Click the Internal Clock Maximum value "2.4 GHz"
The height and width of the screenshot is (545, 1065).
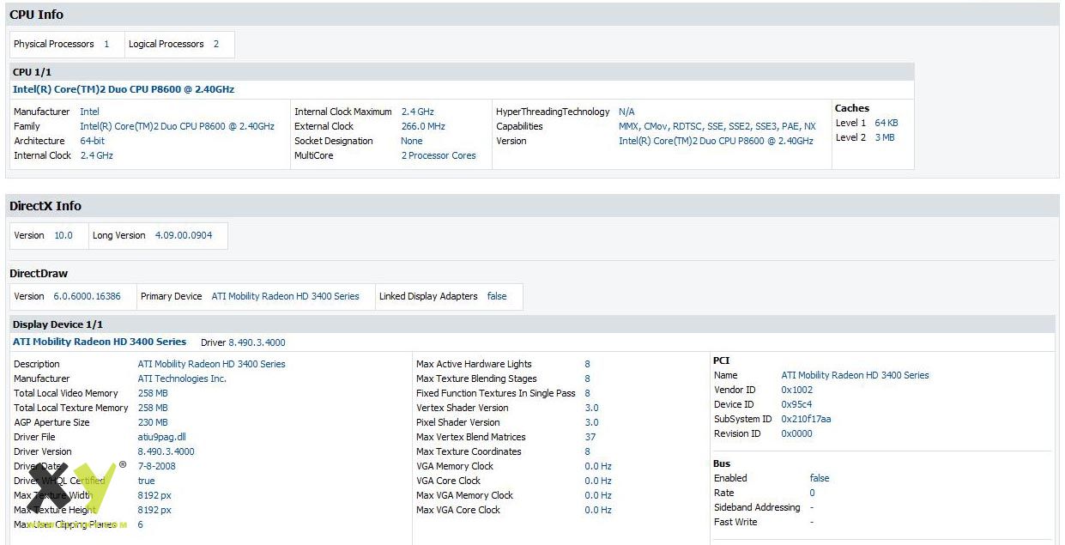coord(418,112)
